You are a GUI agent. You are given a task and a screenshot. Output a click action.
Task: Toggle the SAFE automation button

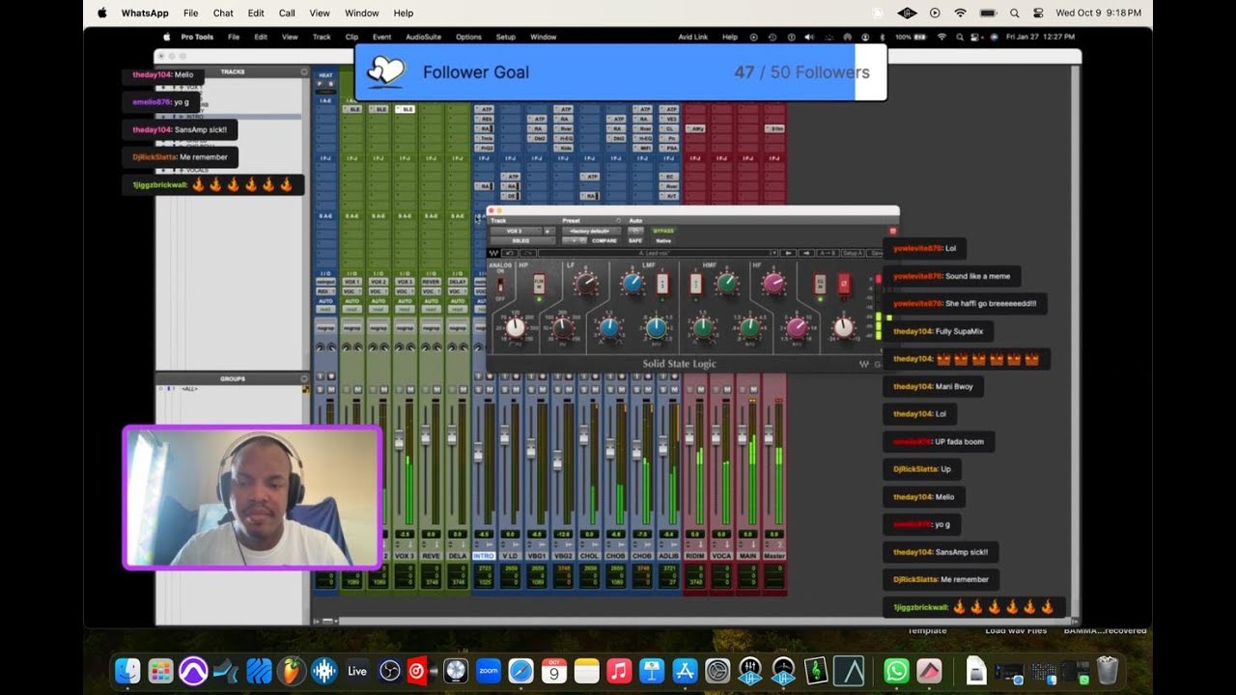tap(635, 241)
